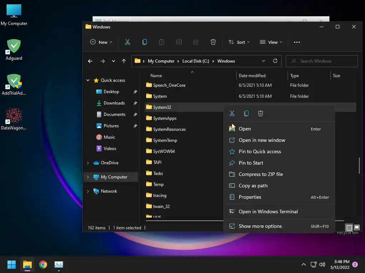Click Show more options

click(279, 226)
